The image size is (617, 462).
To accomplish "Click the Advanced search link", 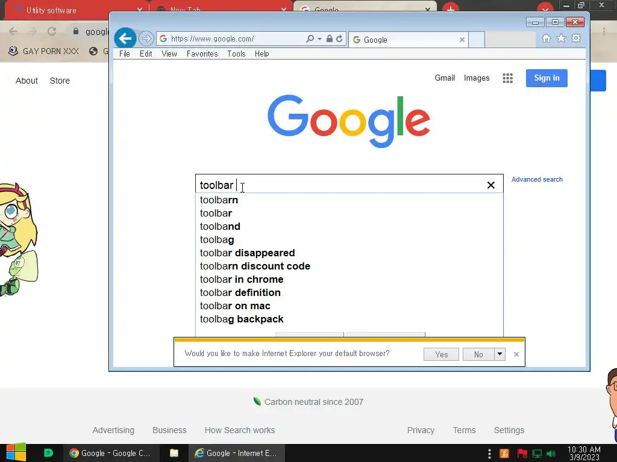I will click(537, 179).
